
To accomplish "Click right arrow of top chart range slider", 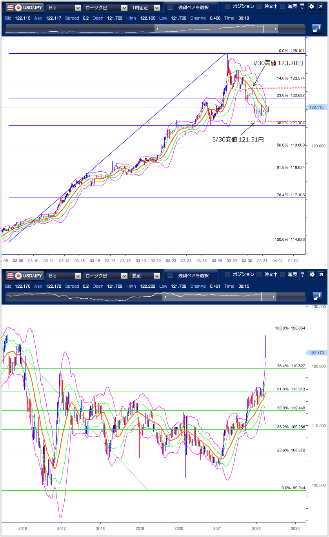I will (x=276, y=29).
